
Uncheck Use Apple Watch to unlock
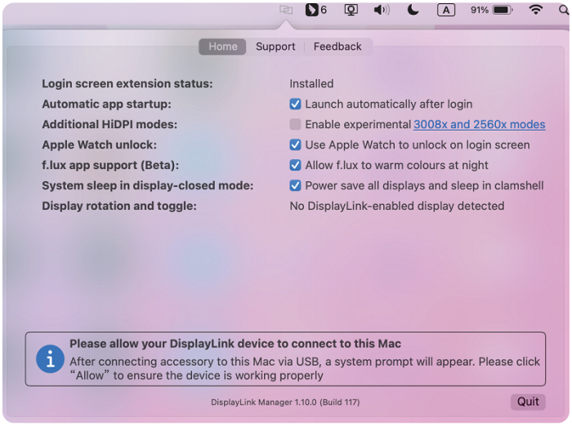pos(295,145)
